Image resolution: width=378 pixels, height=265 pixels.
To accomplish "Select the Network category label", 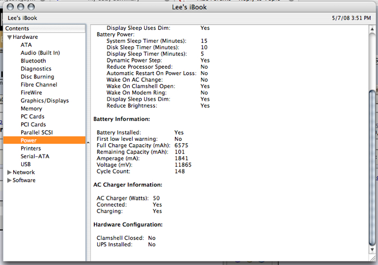I will (x=23, y=172).
